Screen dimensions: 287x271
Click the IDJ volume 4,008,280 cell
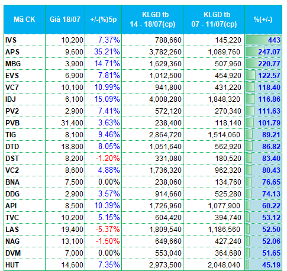tap(153, 99)
